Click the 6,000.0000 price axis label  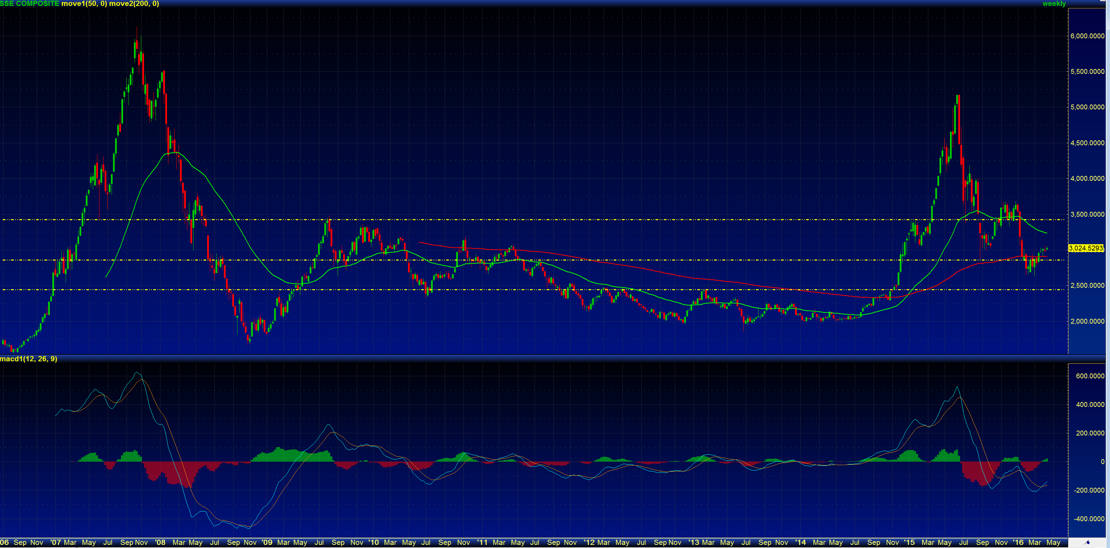point(1087,36)
